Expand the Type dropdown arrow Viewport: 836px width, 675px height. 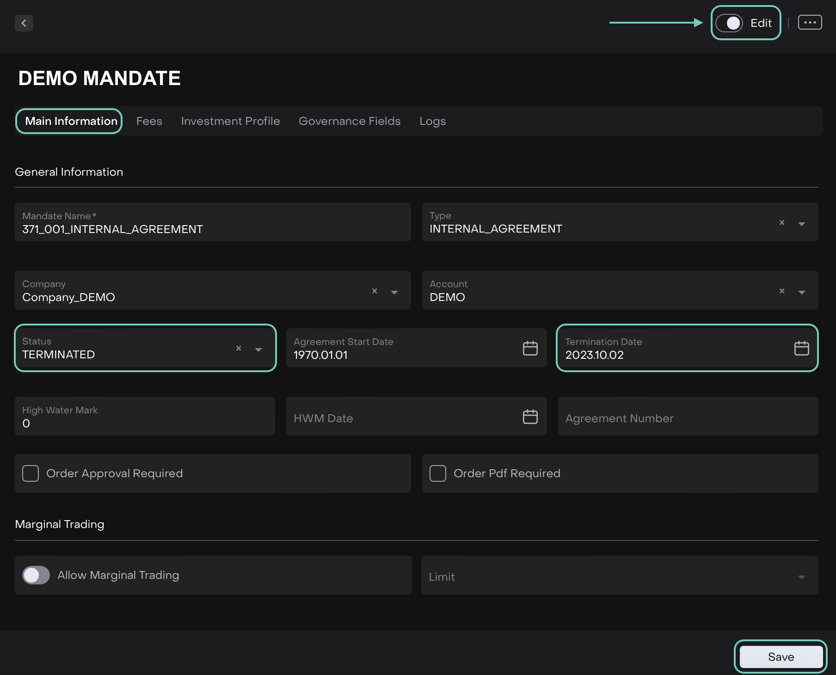802,224
